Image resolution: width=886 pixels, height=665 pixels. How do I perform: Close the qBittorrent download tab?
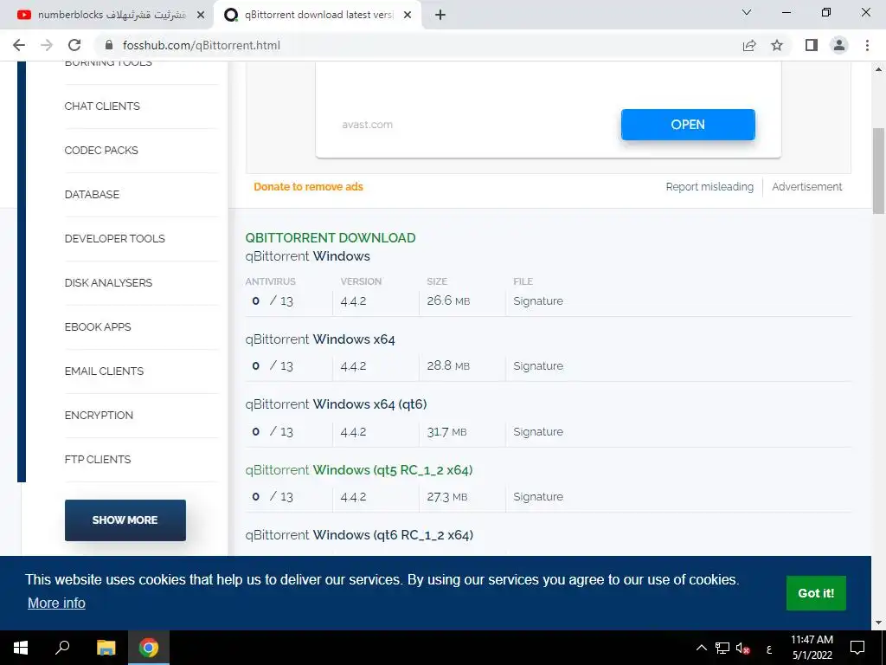click(408, 15)
